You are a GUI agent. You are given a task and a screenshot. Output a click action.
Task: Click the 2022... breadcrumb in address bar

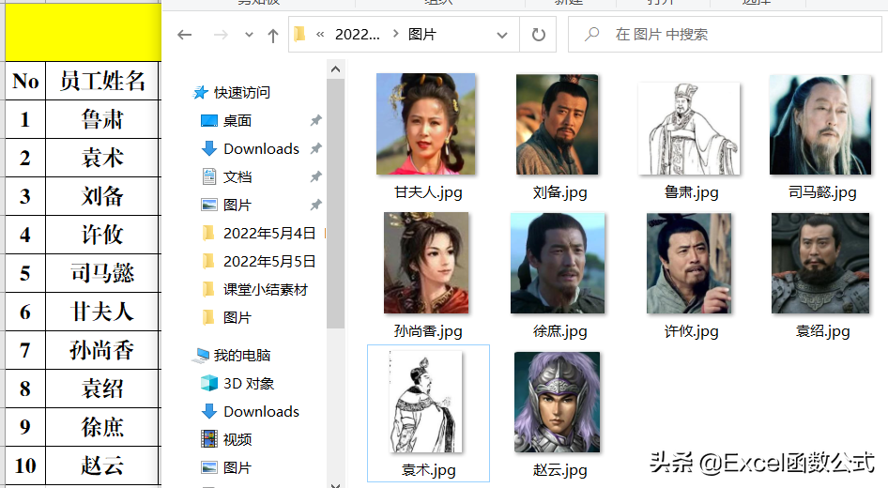[x=358, y=35]
